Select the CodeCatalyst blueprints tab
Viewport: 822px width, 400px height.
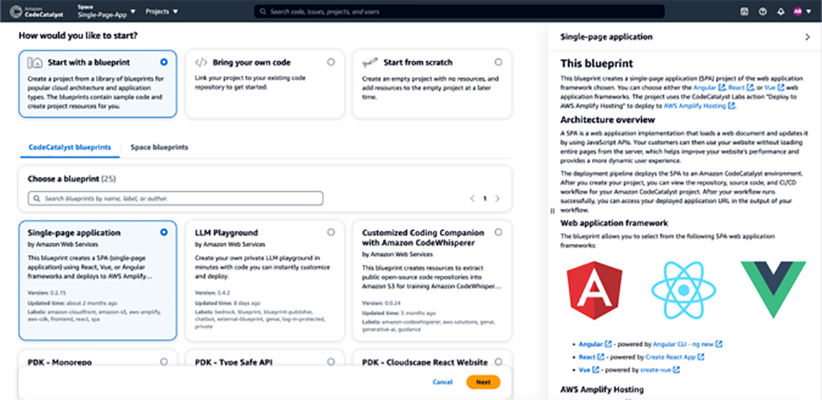(x=70, y=147)
